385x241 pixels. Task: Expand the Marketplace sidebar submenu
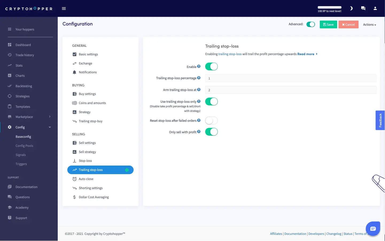(50, 117)
